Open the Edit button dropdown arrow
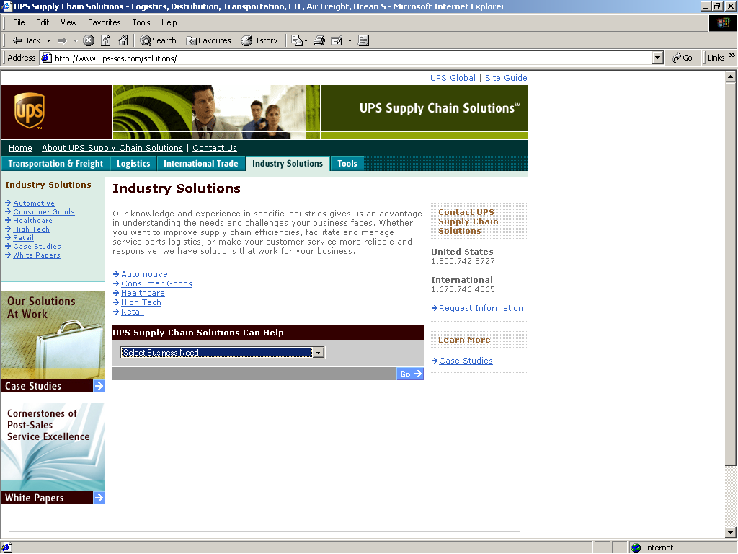This screenshot has width=738, height=554. pyautogui.click(x=350, y=40)
